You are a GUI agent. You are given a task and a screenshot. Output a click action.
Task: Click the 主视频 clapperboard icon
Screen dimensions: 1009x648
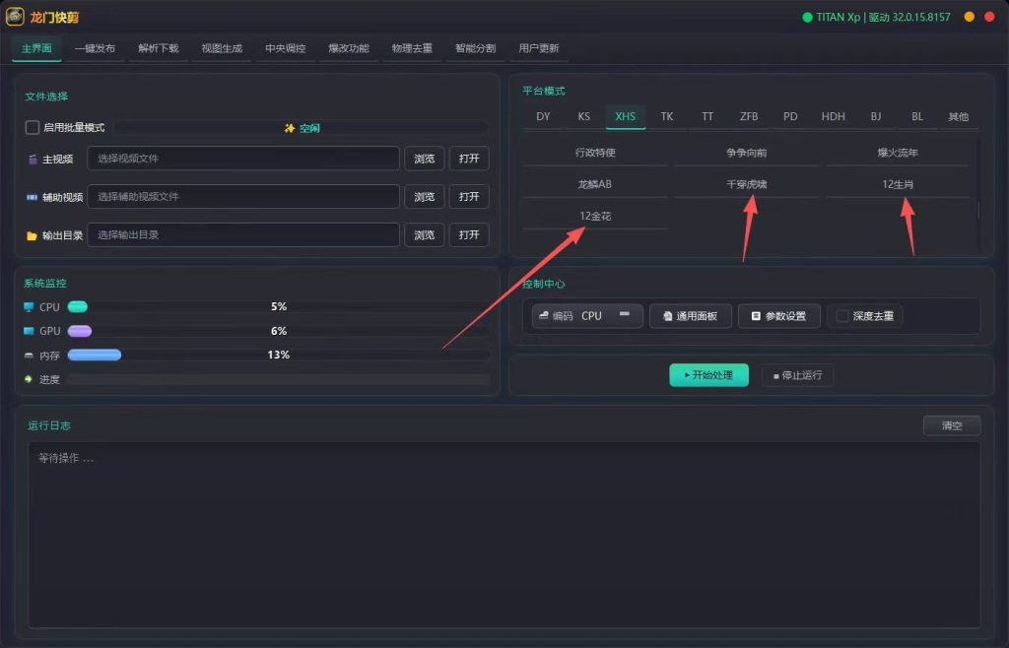(33, 159)
